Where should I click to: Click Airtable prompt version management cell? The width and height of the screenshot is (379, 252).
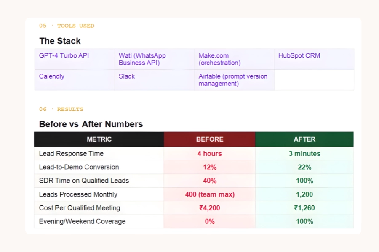[x=233, y=80]
